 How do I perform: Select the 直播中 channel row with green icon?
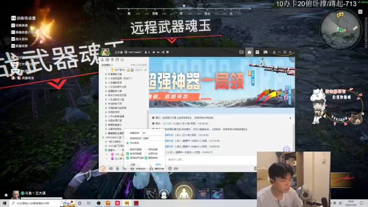(115, 150)
